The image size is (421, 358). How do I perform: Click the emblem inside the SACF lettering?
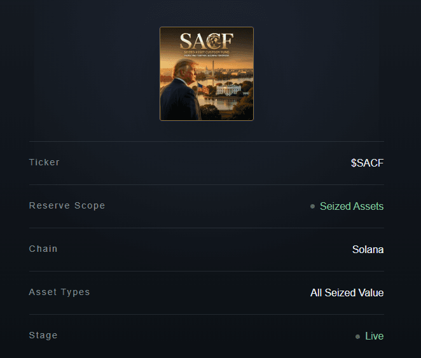click(216, 41)
